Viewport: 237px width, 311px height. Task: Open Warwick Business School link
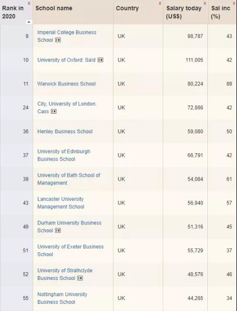(66, 84)
